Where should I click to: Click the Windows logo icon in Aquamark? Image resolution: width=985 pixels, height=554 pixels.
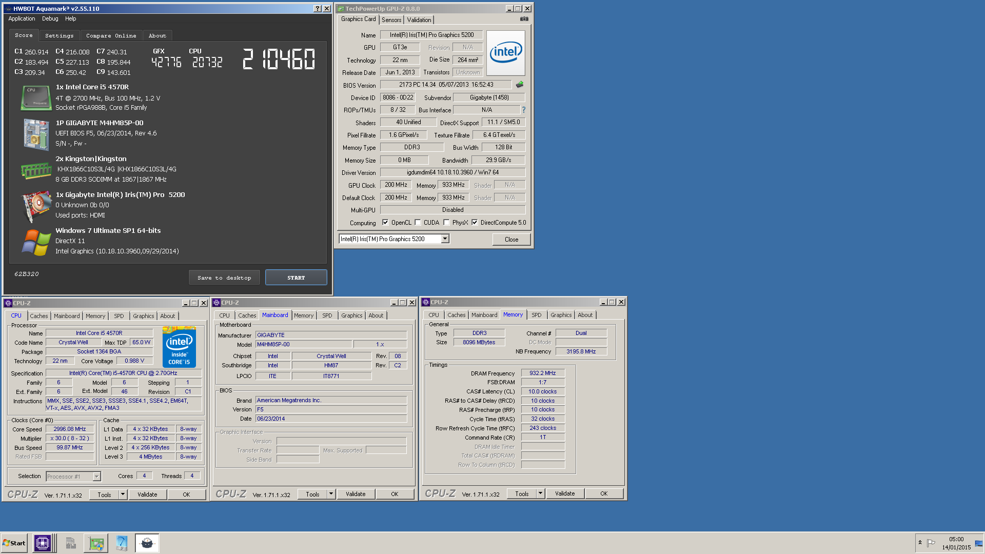[x=36, y=242]
